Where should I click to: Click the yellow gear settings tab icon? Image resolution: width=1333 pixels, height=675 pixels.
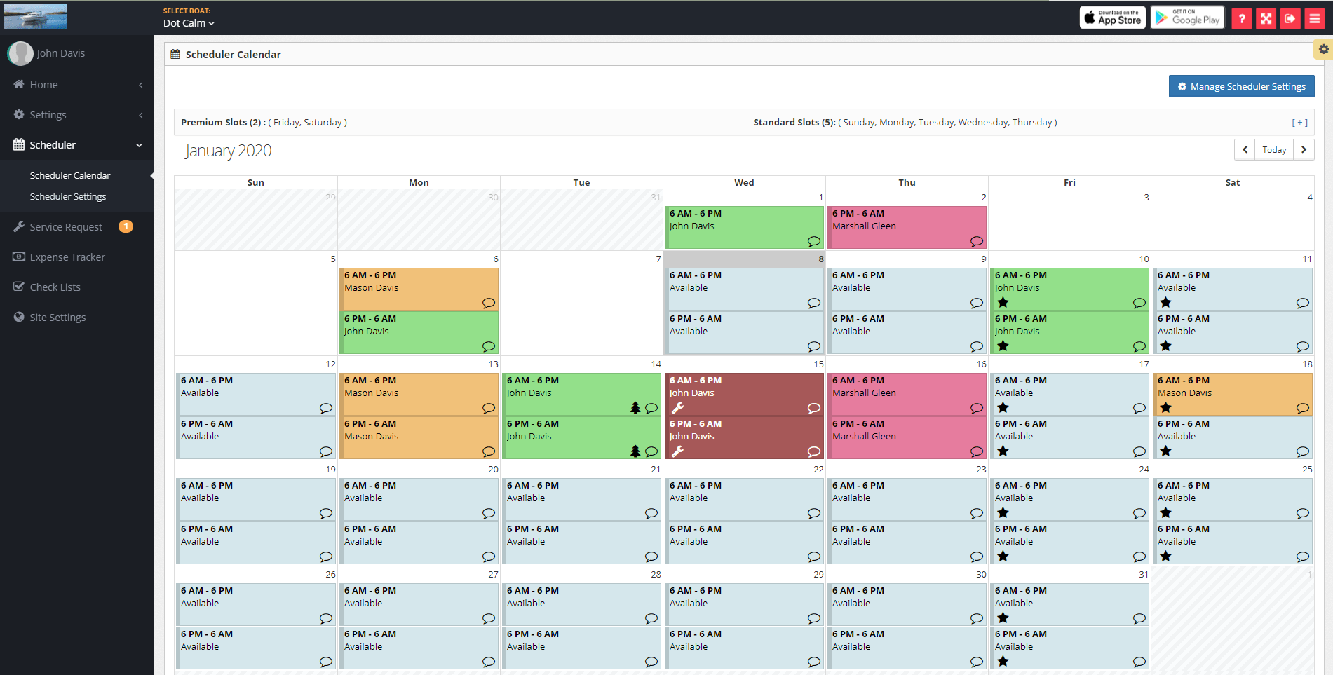pos(1323,49)
